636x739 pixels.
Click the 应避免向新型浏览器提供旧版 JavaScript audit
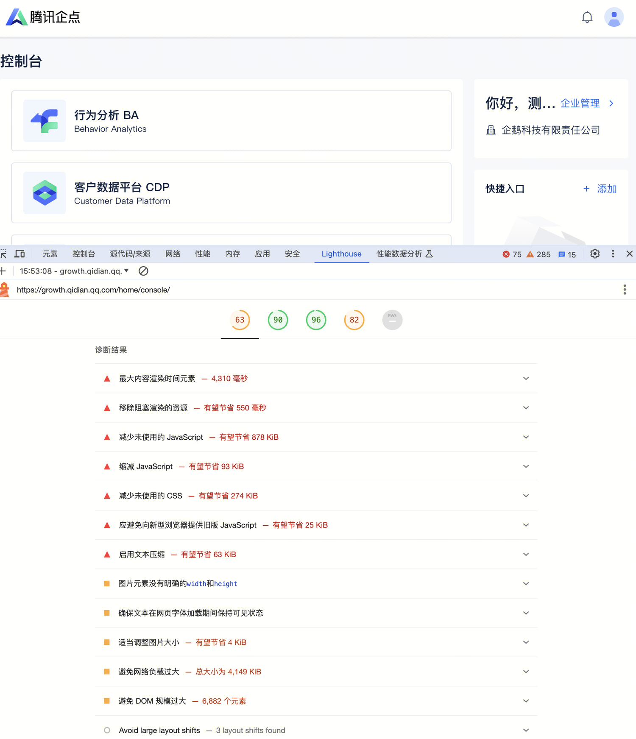pyautogui.click(x=316, y=525)
